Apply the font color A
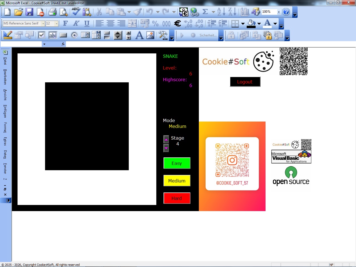Image resolution: width=356 pixels, height=267 pixels. pos(267,23)
